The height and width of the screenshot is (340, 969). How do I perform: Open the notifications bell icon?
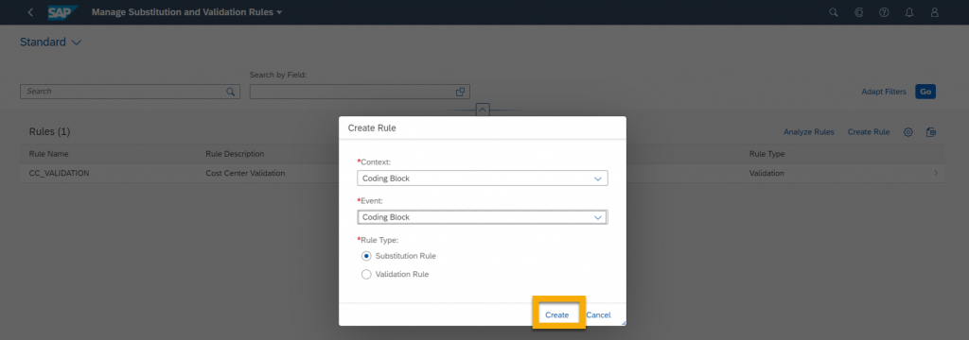[x=909, y=12]
